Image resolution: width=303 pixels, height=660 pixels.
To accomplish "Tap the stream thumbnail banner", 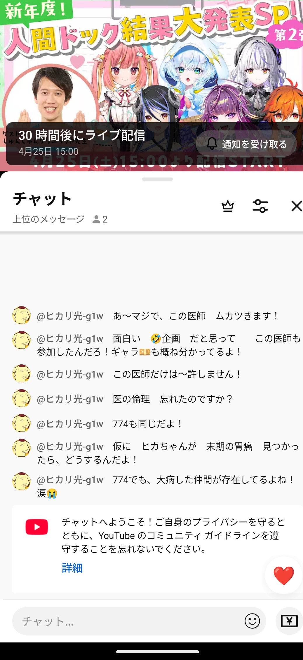I will click(152, 58).
